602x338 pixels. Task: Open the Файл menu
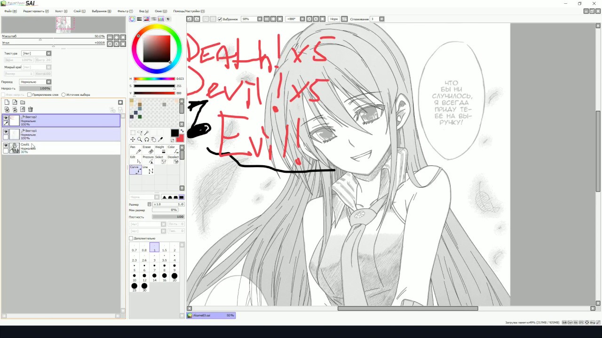coord(10,11)
